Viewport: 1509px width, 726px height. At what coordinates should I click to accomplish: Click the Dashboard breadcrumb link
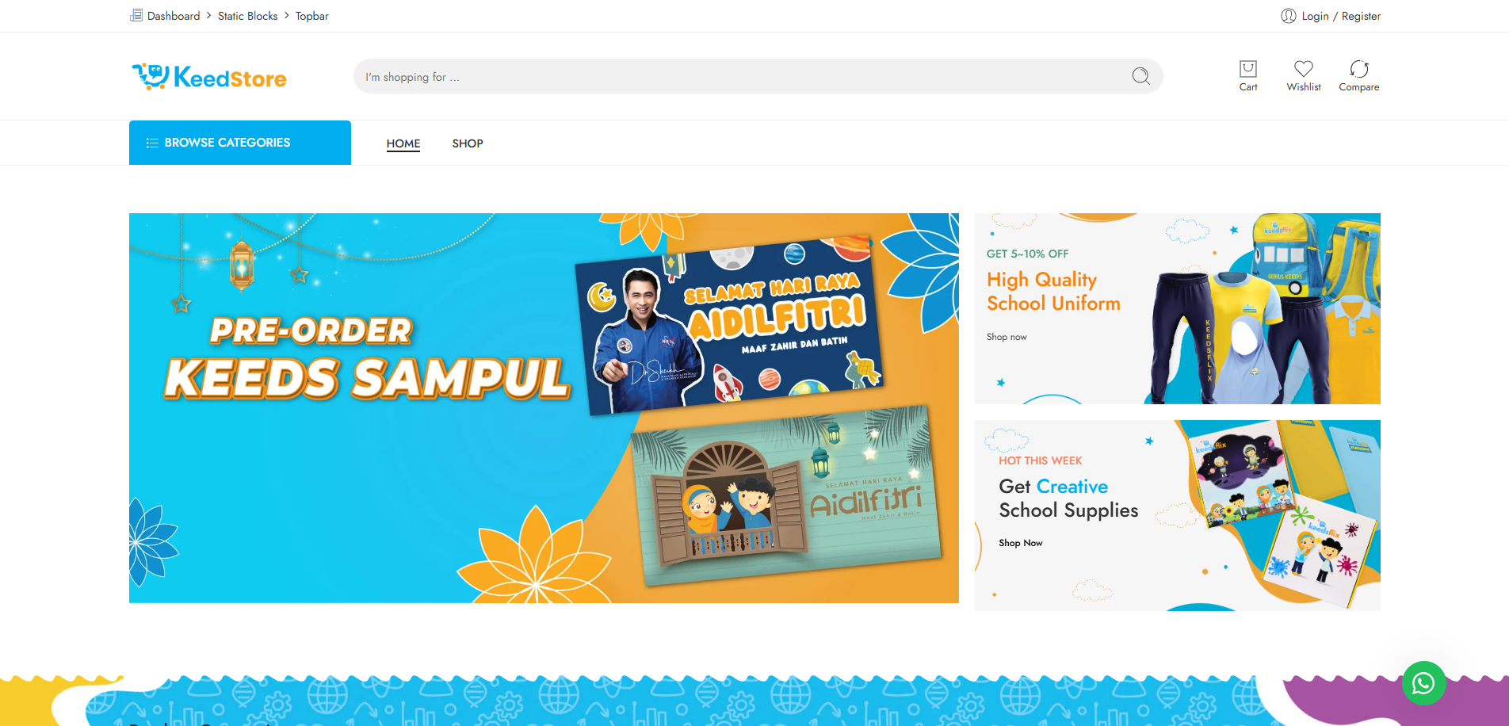pos(174,16)
